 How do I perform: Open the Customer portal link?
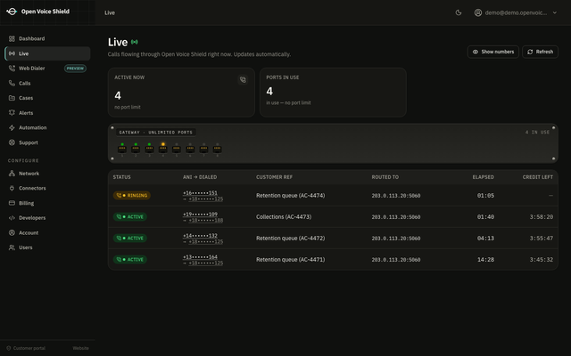26,348
